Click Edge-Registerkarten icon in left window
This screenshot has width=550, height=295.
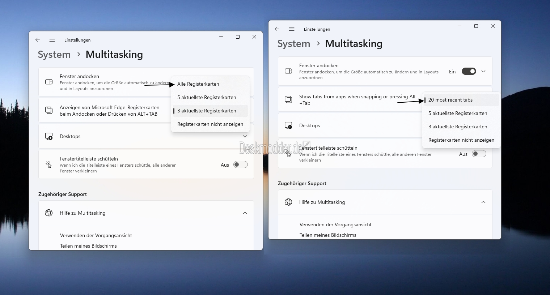click(x=49, y=110)
